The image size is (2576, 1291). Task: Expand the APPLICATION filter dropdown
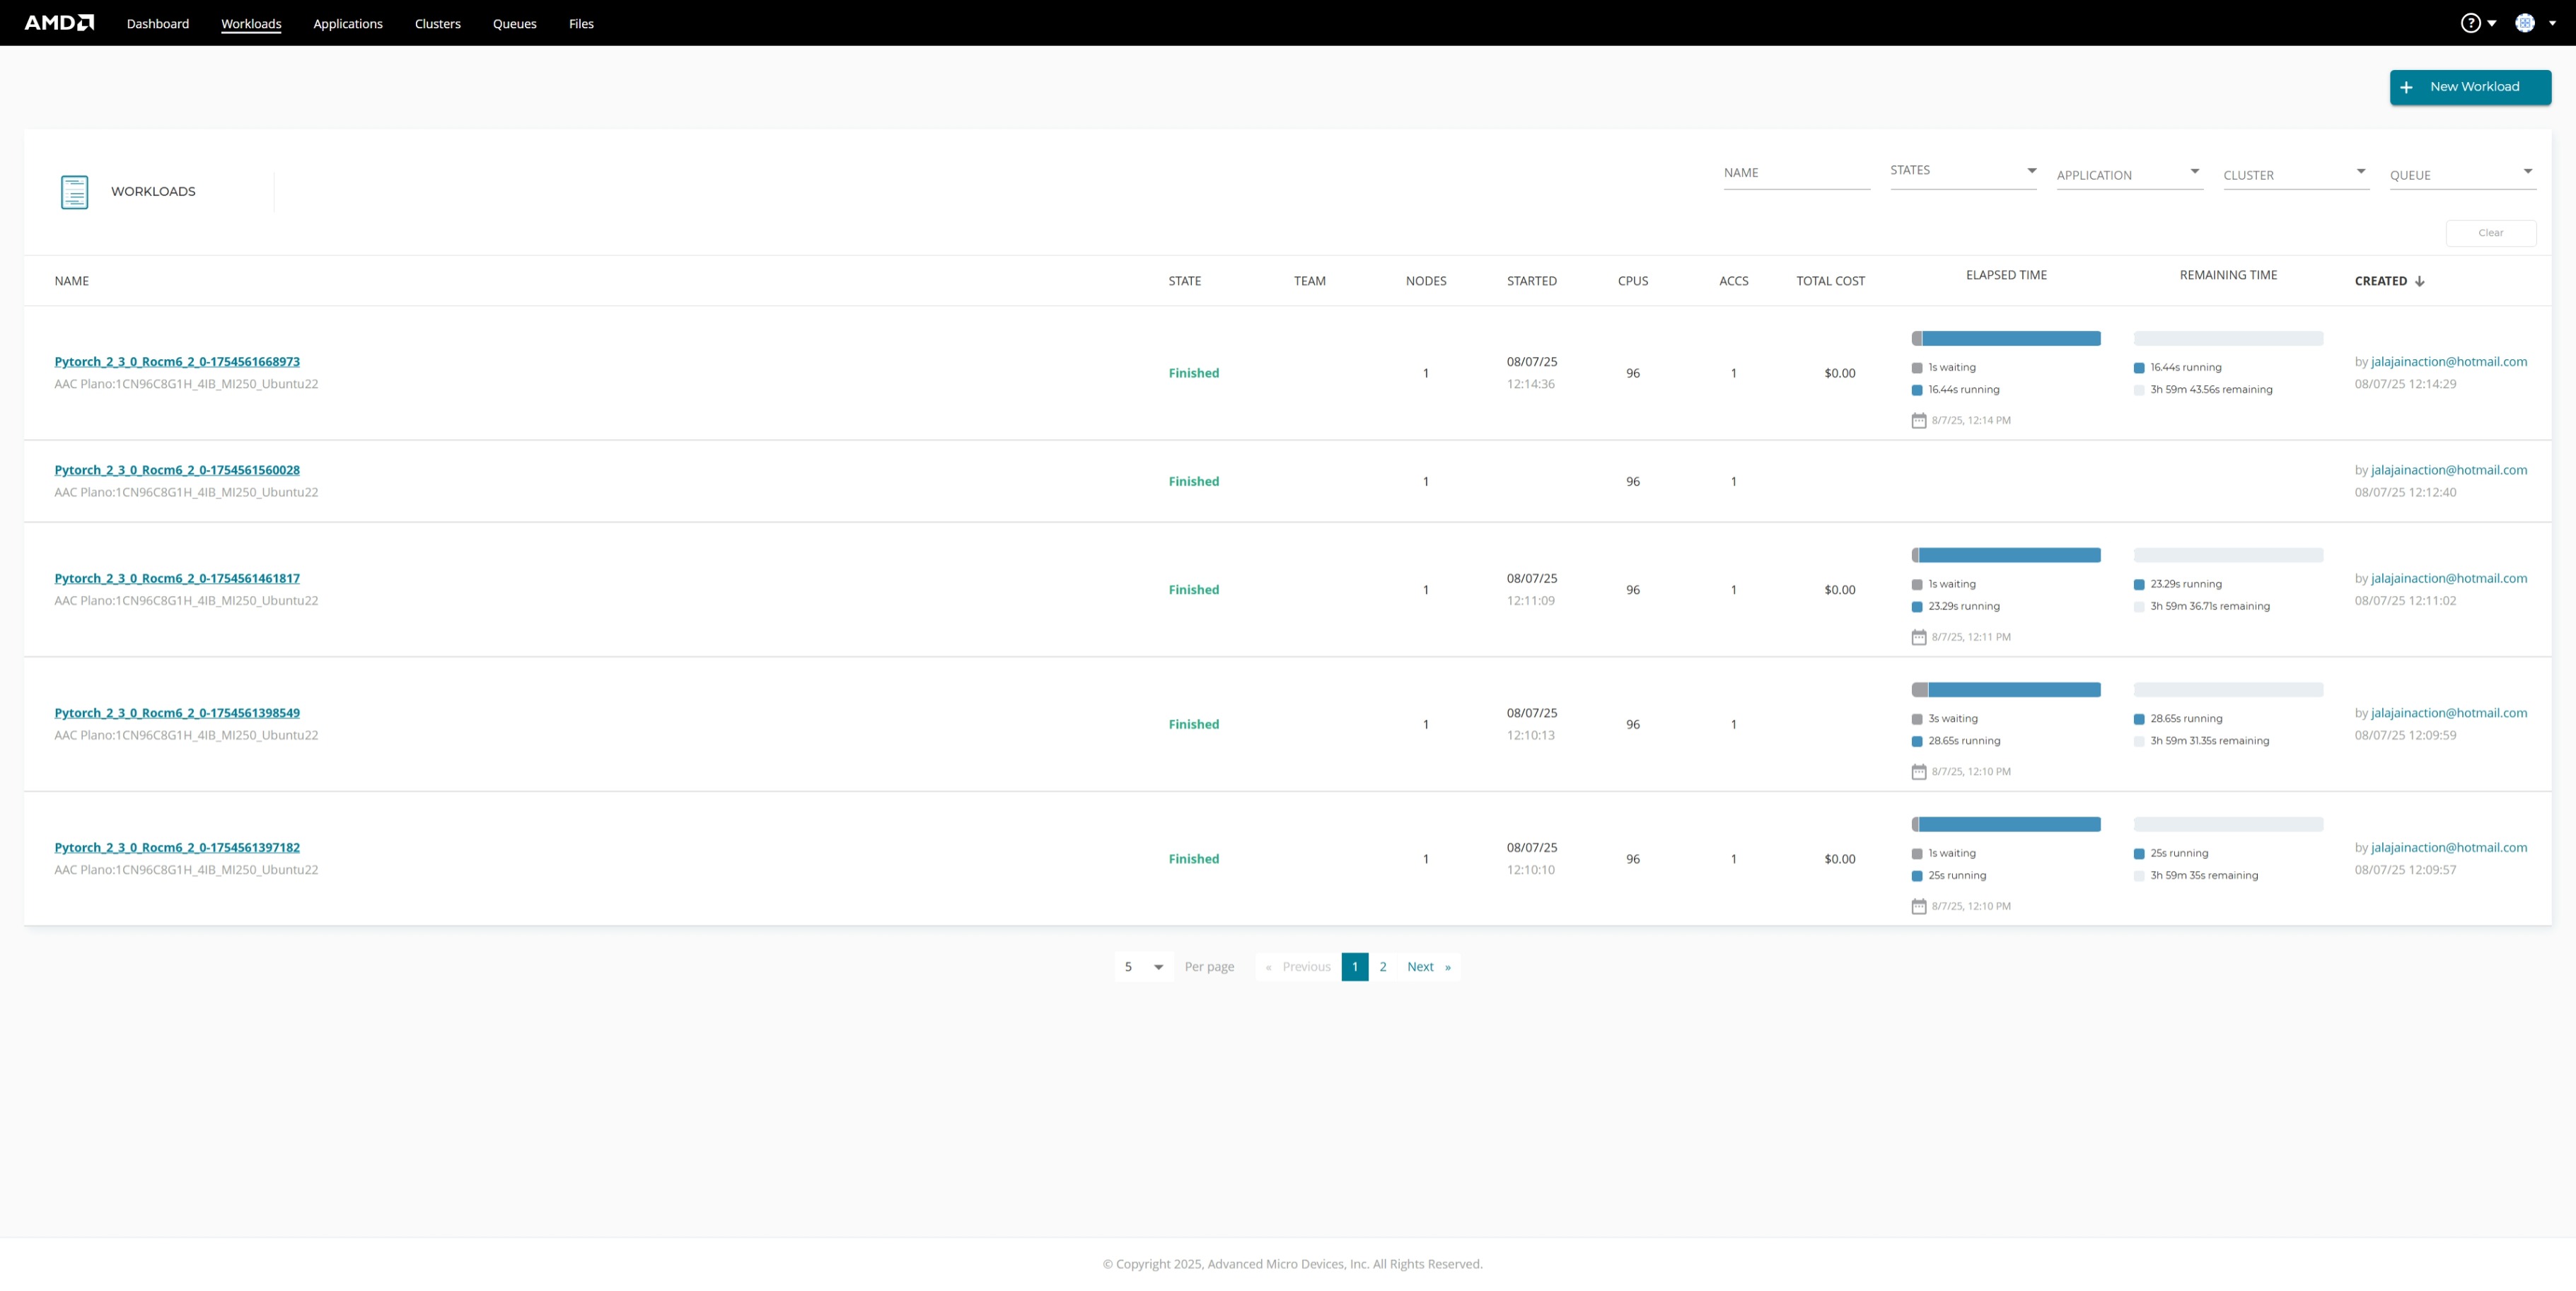[x=2130, y=174]
